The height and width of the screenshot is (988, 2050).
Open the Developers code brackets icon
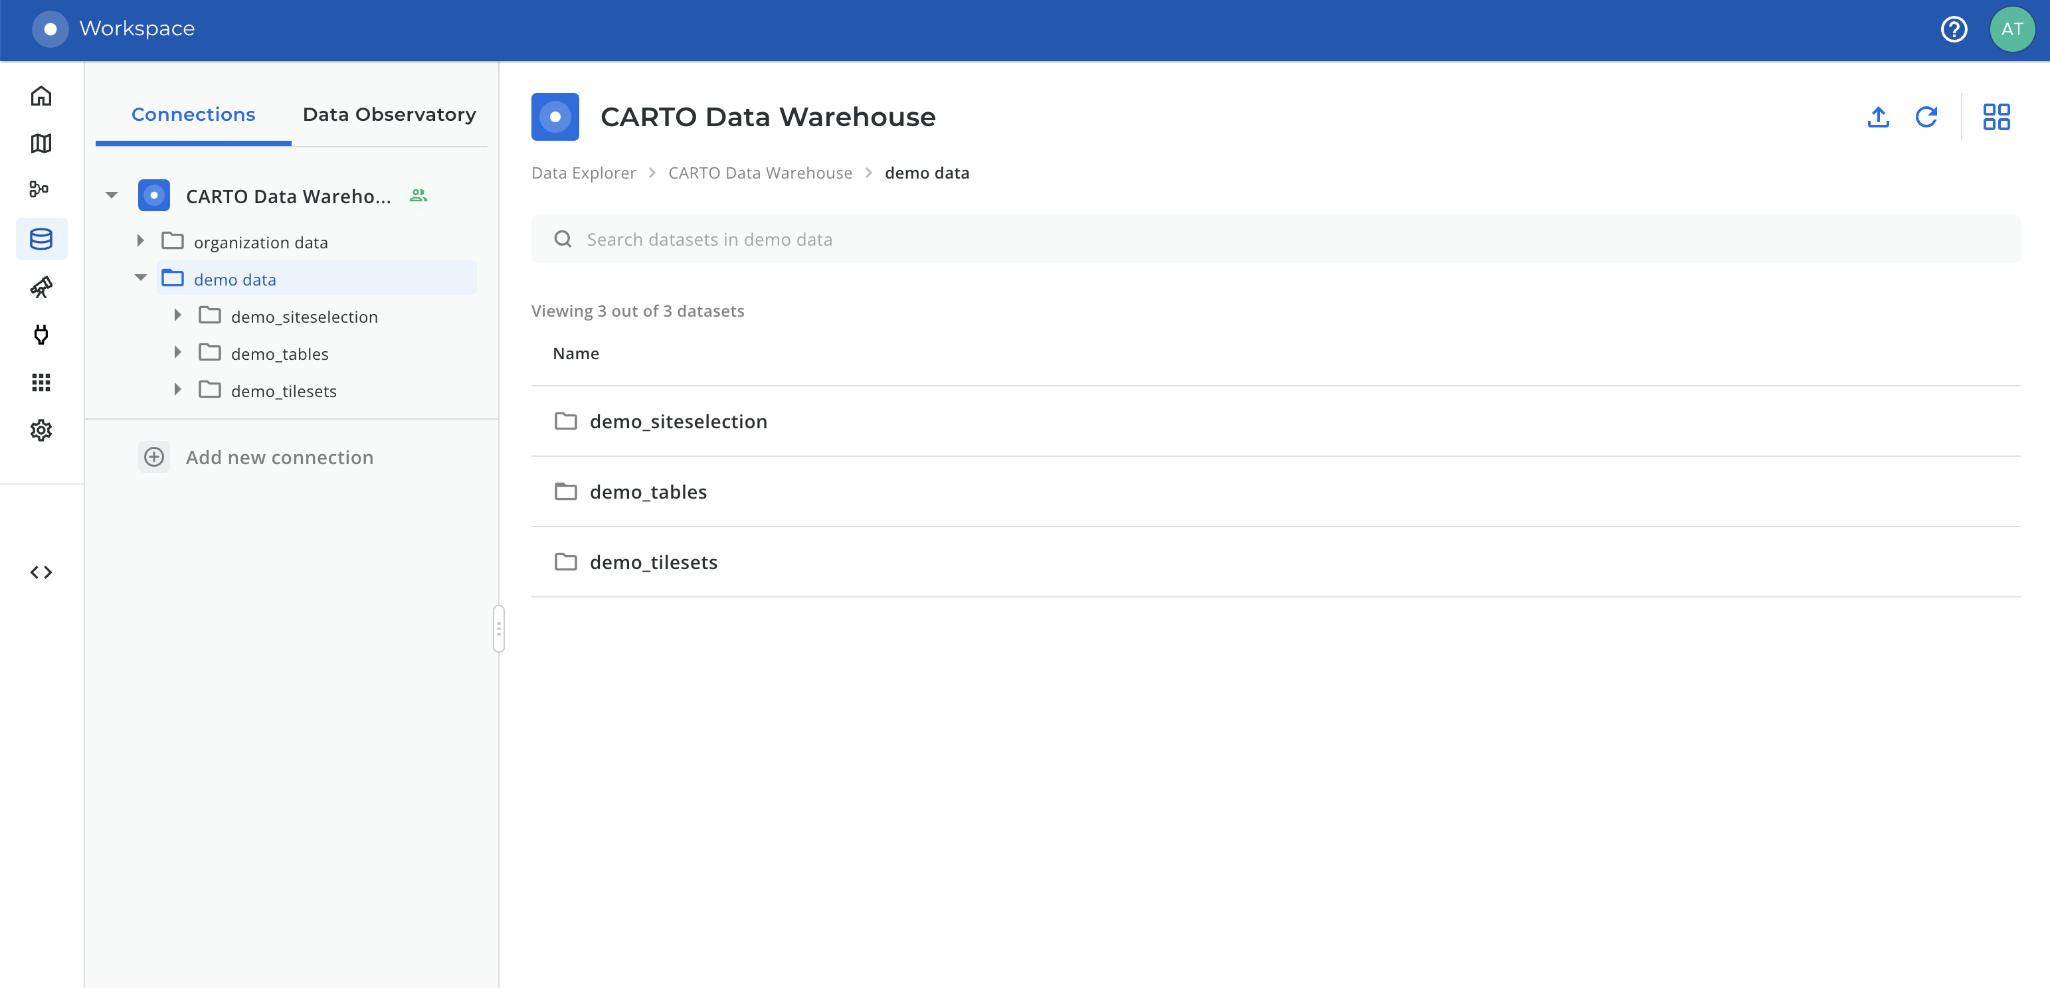pos(41,572)
